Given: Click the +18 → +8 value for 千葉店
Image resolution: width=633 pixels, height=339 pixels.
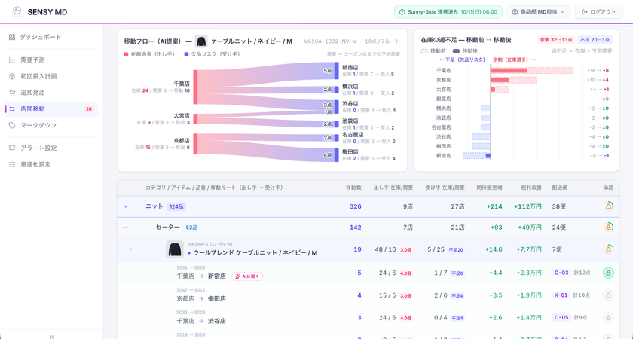Looking at the screenshot, I should 598,71.
